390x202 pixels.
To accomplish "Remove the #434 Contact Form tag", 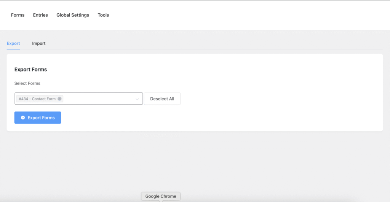I will click(59, 99).
